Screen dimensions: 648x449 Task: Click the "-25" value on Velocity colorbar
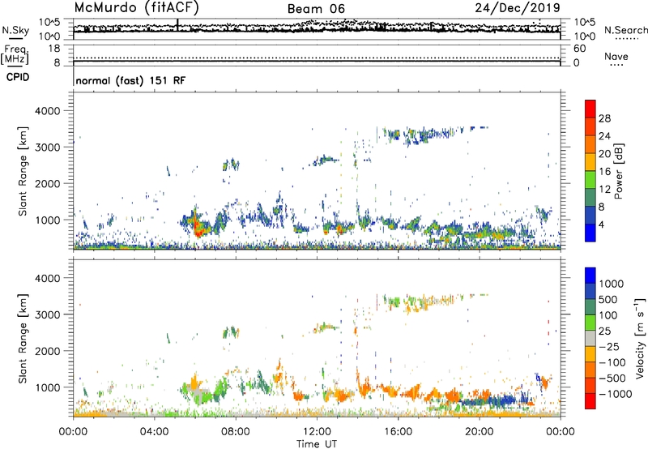click(x=609, y=346)
